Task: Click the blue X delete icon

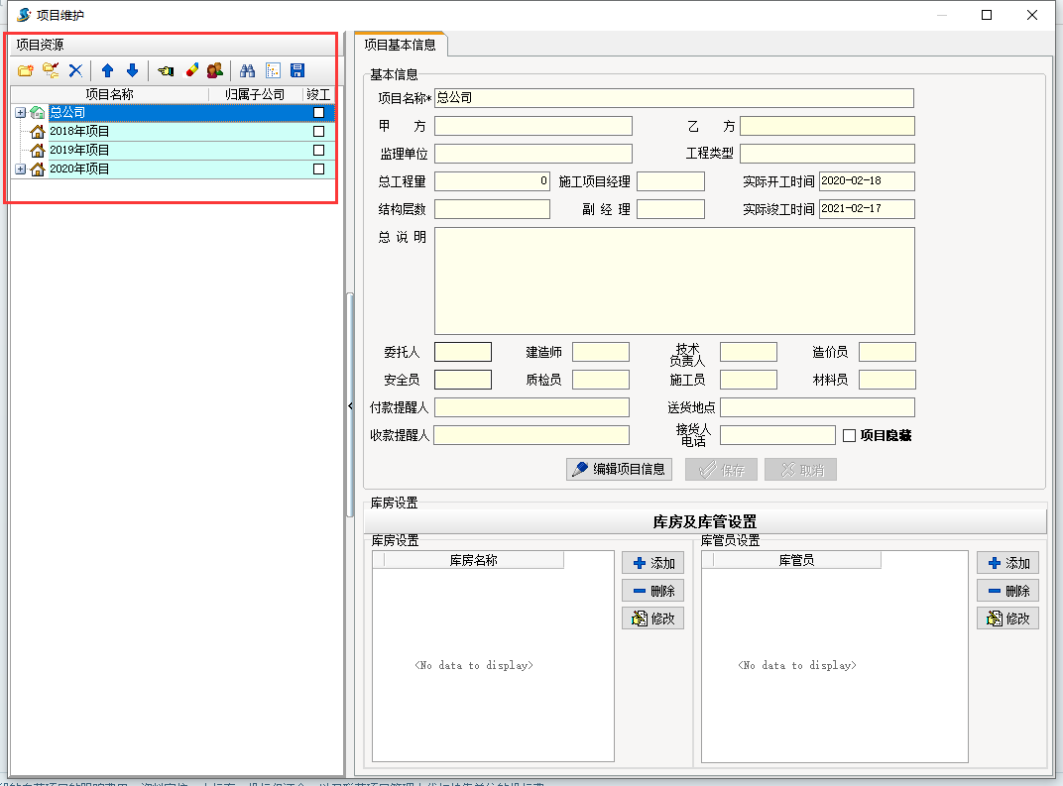Action: point(75,70)
